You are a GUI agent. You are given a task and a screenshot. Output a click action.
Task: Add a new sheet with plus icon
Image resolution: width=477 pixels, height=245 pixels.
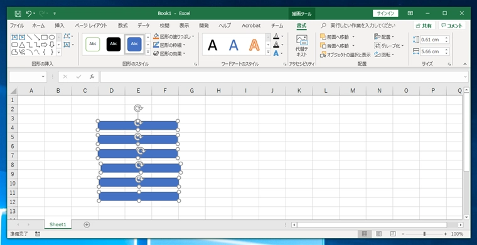click(87, 225)
